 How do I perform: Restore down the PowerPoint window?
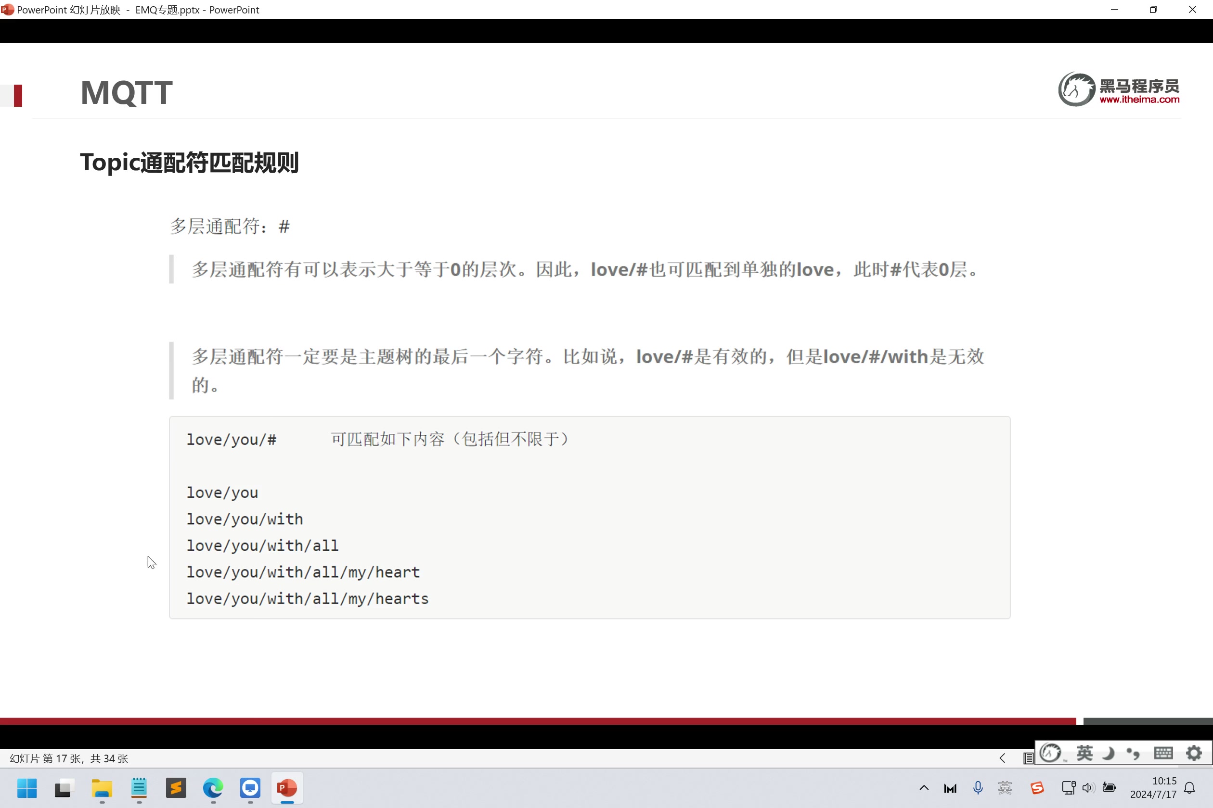(x=1153, y=9)
